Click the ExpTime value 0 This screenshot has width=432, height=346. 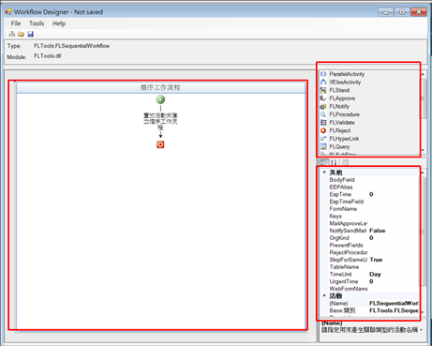point(394,194)
